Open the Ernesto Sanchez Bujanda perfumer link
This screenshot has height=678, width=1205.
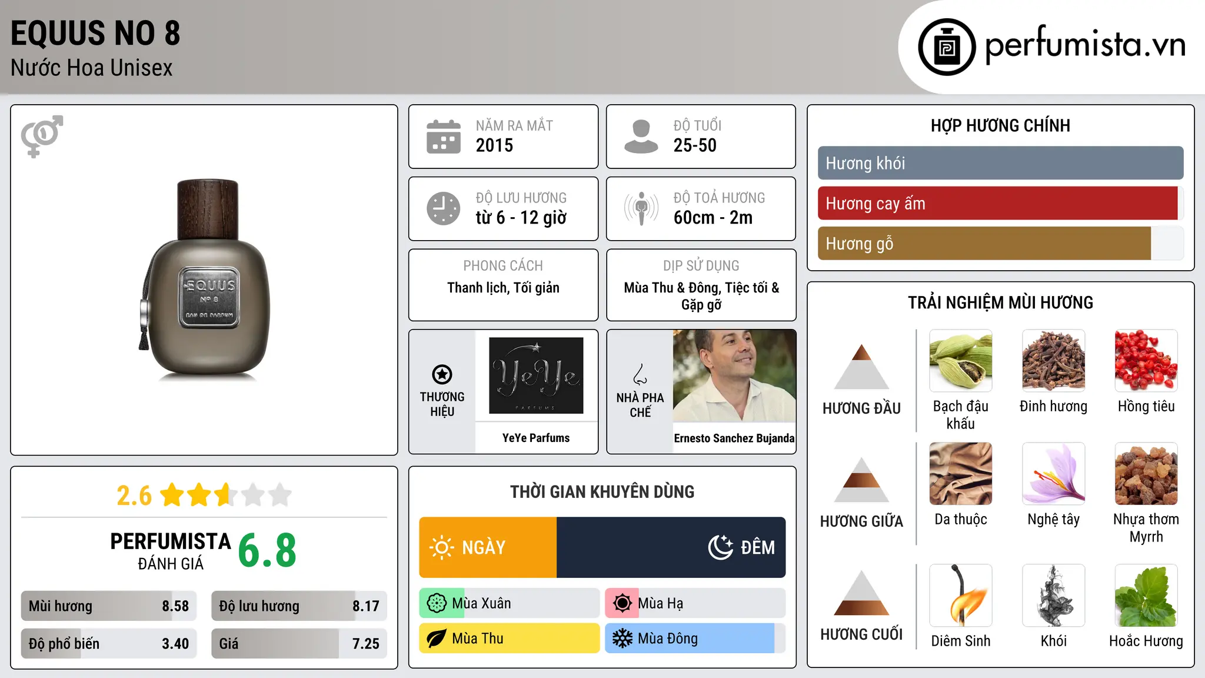734,438
